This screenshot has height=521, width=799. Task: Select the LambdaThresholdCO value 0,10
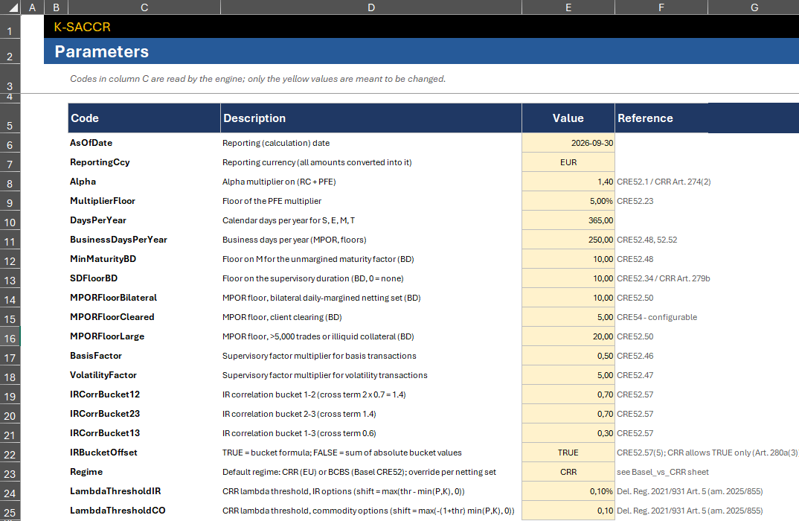pos(568,511)
